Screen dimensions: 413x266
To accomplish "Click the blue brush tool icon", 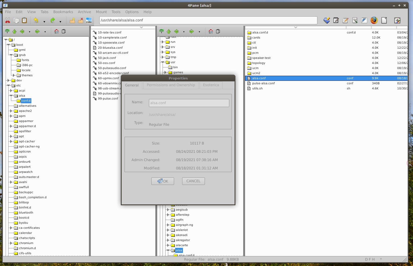I will [x=327, y=20].
